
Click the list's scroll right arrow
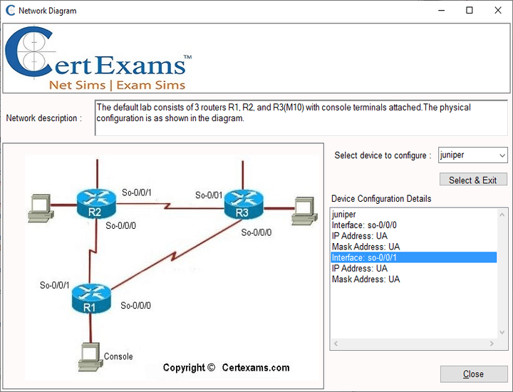point(492,344)
